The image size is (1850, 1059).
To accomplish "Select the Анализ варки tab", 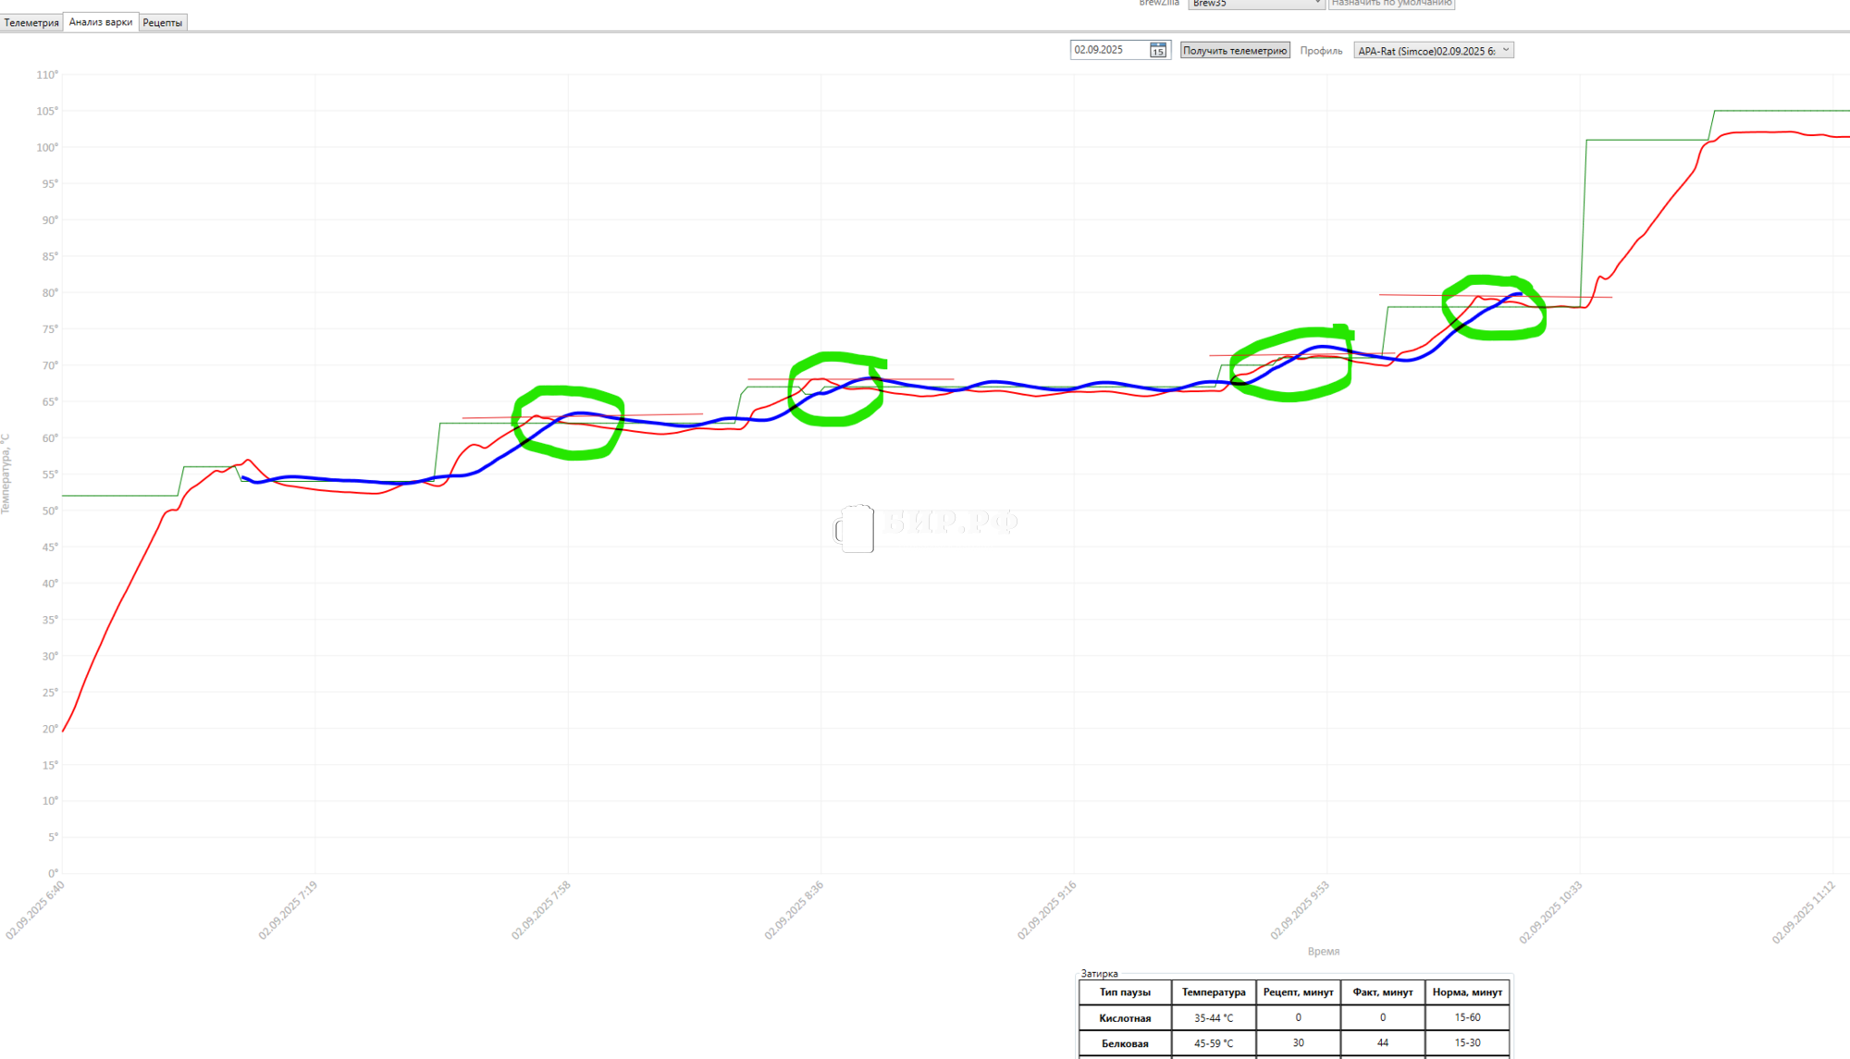I will [x=101, y=22].
